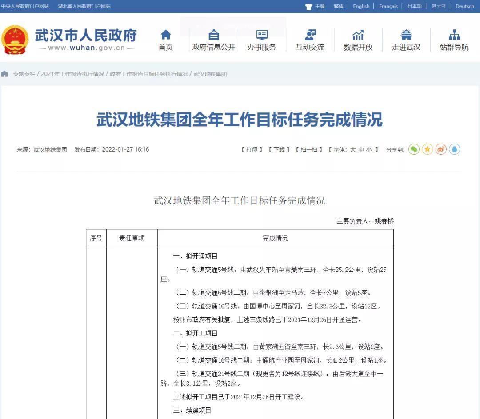The height and width of the screenshot is (419, 480).
Task: Click the 完成情况 table header
Action: pos(275,238)
